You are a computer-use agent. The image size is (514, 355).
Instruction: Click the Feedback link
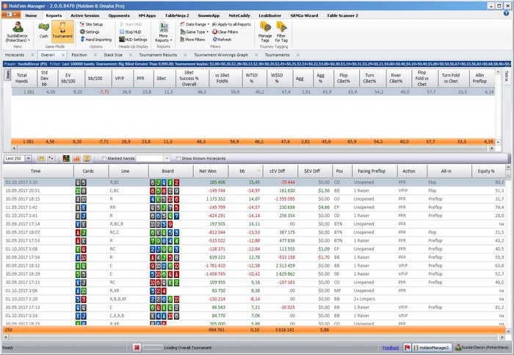(391, 348)
